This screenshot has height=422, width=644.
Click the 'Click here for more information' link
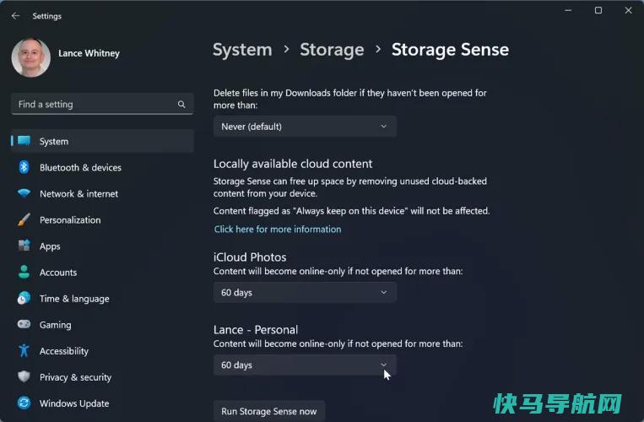click(x=278, y=229)
